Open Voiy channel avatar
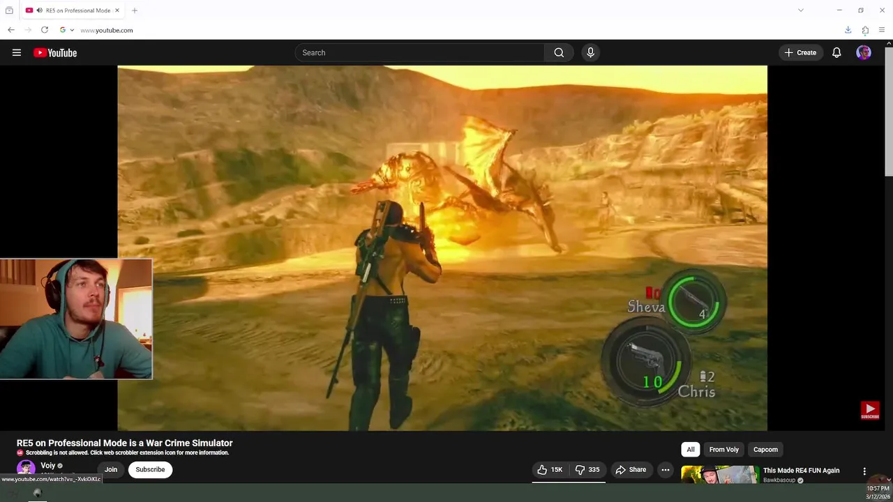 (26, 468)
